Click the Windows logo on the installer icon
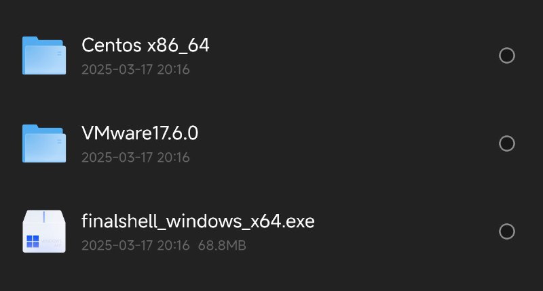The image size is (543, 291). pyautogui.click(x=32, y=242)
